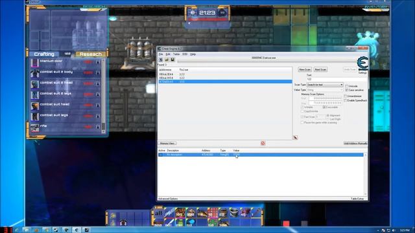Image resolution: width=415 pixels, height=233 pixels.
Task: Select the combat suit head thumbnail
Action: (x=34, y=106)
